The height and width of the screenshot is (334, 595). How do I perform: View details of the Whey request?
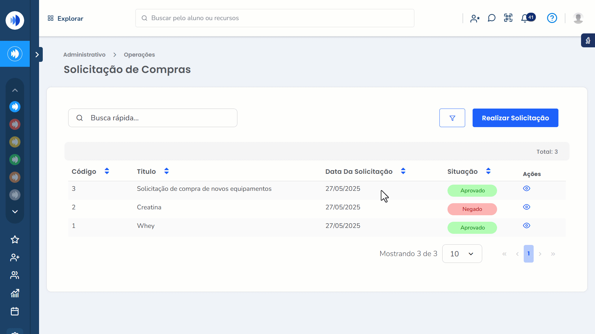click(527, 226)
